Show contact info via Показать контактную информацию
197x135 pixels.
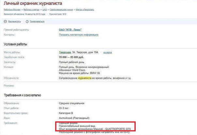79,34
